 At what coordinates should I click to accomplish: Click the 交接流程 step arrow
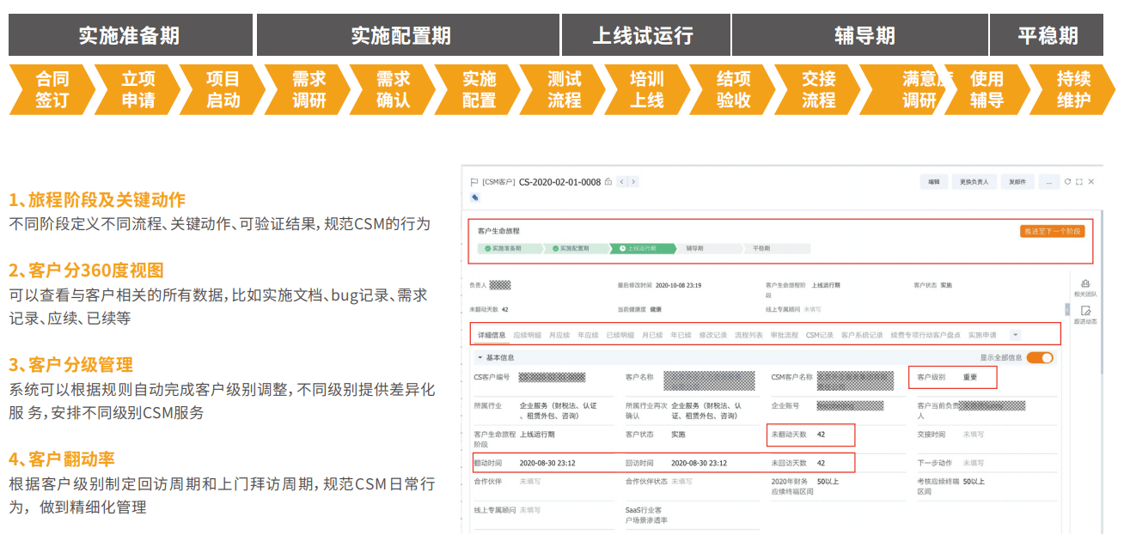(817, 89)
